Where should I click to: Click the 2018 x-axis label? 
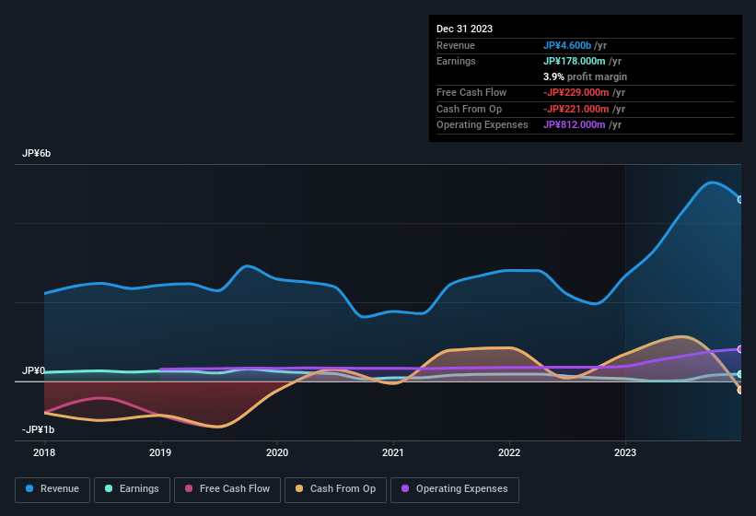click(44, 452)
